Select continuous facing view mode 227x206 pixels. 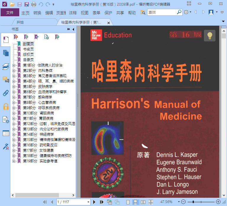[x=151, y=202]
